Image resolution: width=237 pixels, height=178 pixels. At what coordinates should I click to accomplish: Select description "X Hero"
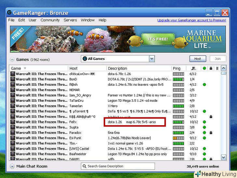[x=113, y=106]
